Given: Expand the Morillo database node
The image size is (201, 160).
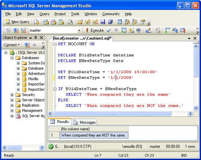Looking at the screenshot, I should point(18,79).
